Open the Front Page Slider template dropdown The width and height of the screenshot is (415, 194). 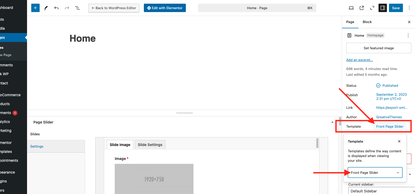pyautogui.click(x=375, y=173)
